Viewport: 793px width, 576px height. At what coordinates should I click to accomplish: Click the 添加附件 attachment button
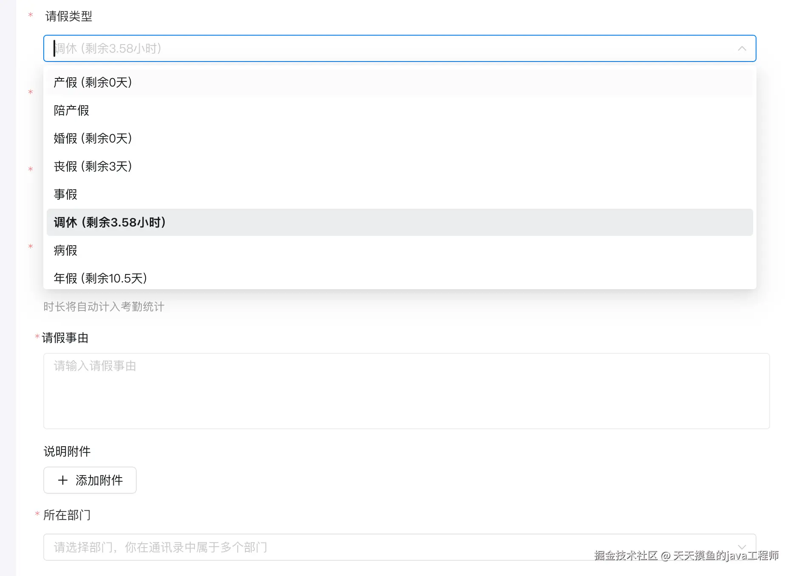click(x=90, y=480)
